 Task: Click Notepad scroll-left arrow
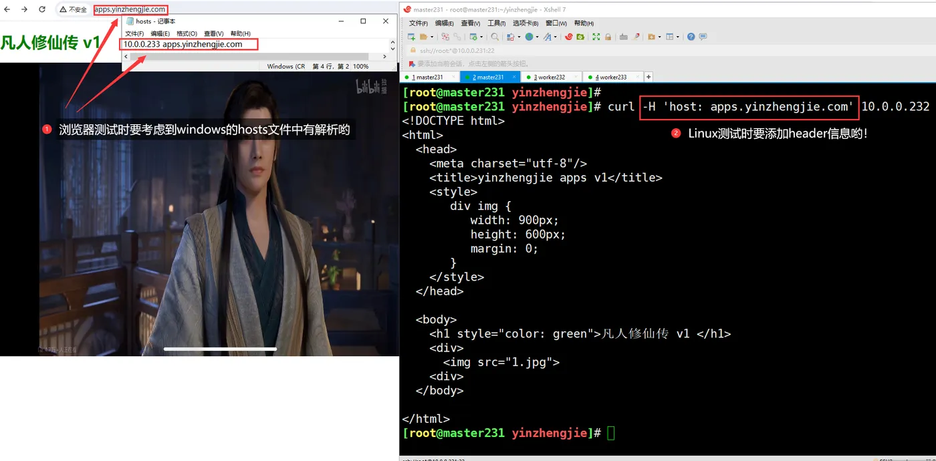[x=127, y=57]
